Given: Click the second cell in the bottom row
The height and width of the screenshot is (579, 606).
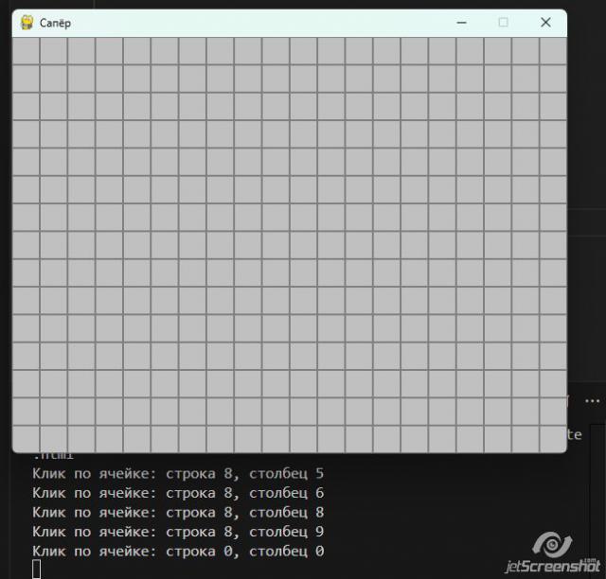Looking at the screenshot, I should (x=53, y=439).
